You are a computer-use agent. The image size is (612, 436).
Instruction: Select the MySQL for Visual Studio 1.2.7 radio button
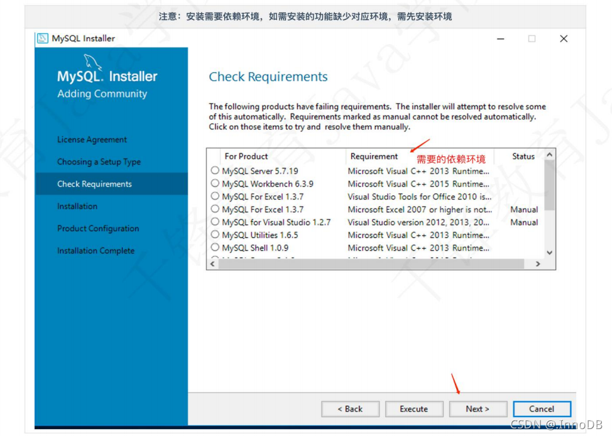215,222
